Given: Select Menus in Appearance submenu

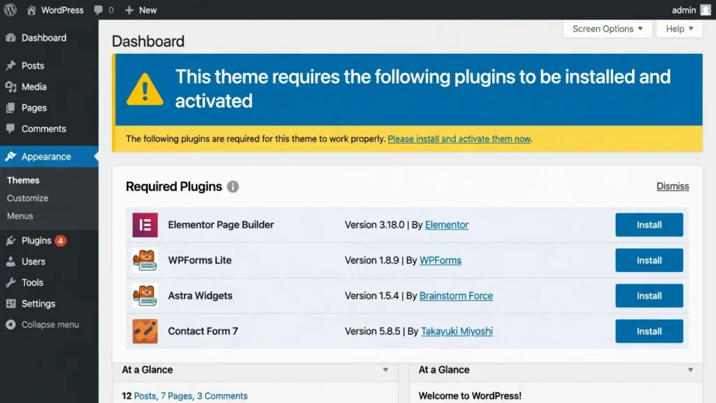Looking at the screenshot, I should click(x=20, y=215).
